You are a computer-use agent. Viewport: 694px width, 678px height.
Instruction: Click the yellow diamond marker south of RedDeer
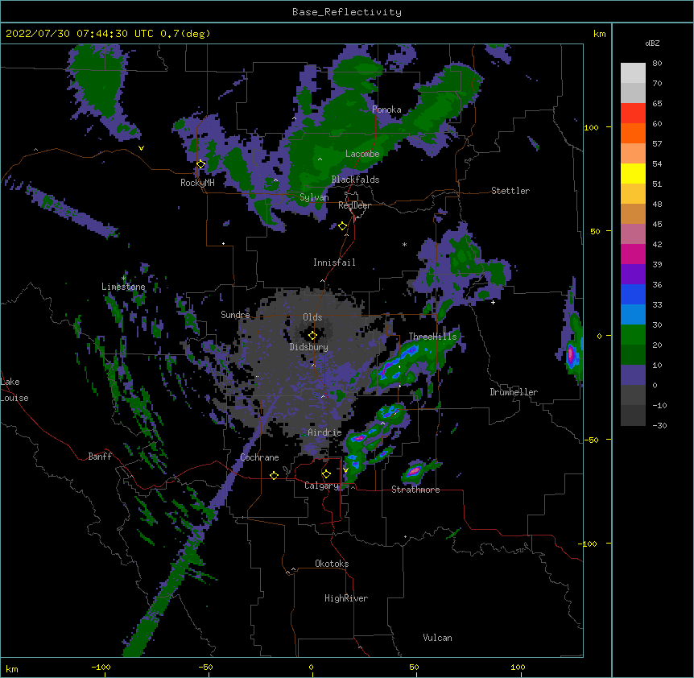pyautogui.click(x=342, y=226)
